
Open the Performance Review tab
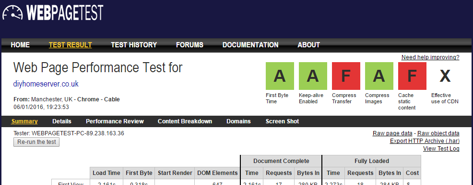pos(115,121)
